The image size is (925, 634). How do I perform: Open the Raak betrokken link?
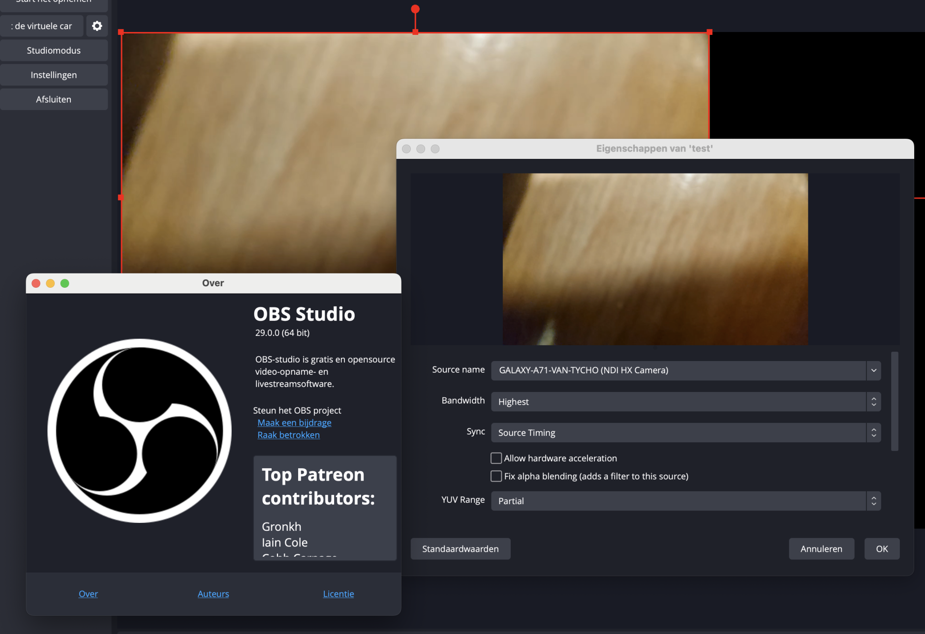point(288,435)
